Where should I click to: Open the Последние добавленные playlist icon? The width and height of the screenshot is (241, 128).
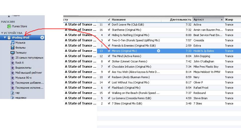(13, 83)
